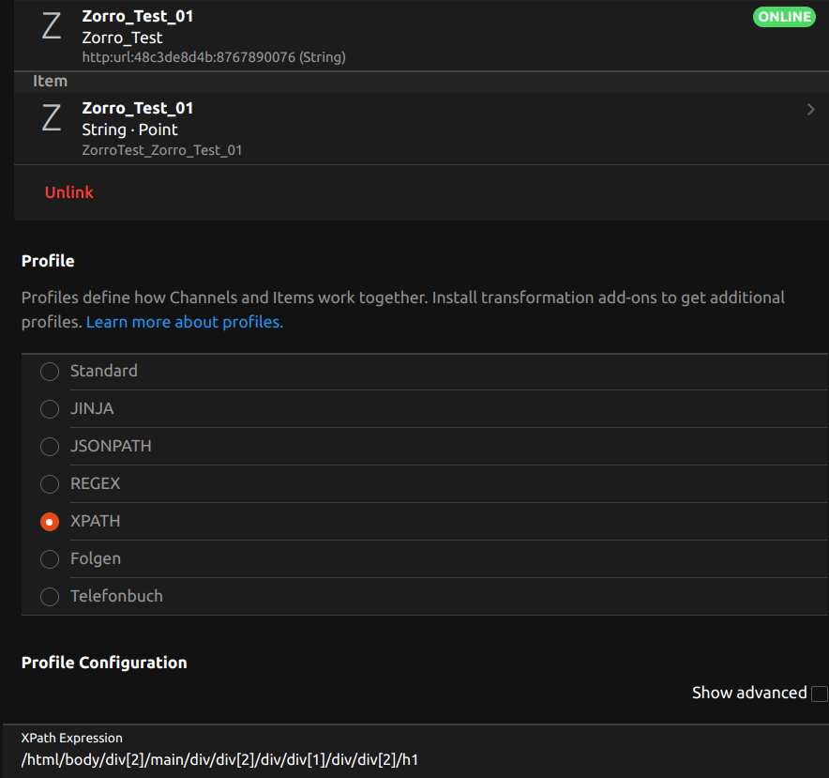829x778 pixels.
Task: Click the Profile Configuration heading
Action: [104, 663]
